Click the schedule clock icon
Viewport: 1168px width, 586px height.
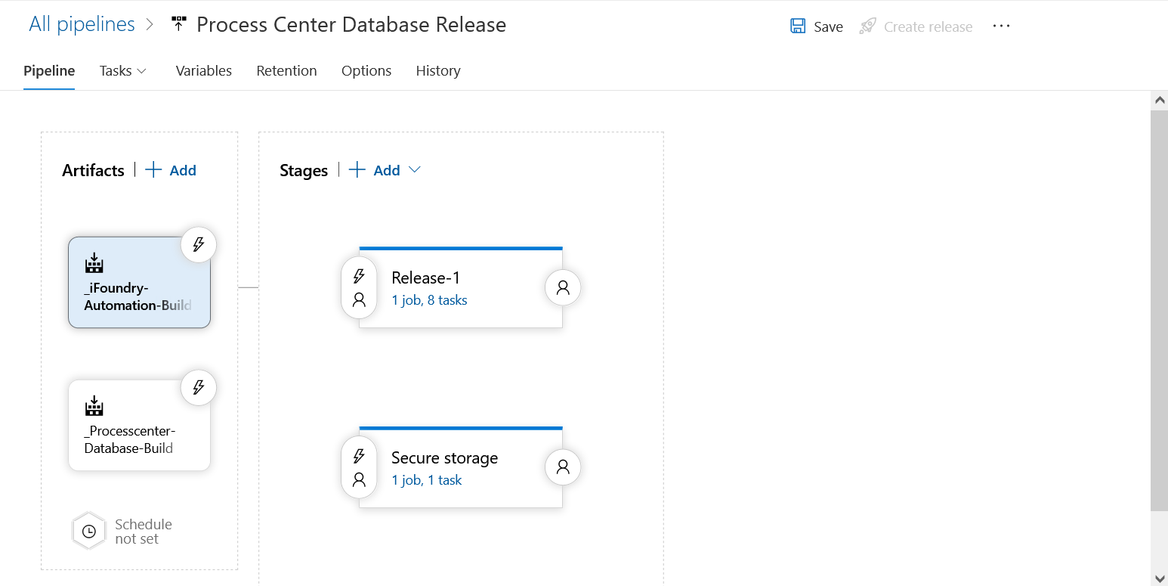(x=88, y=531)
